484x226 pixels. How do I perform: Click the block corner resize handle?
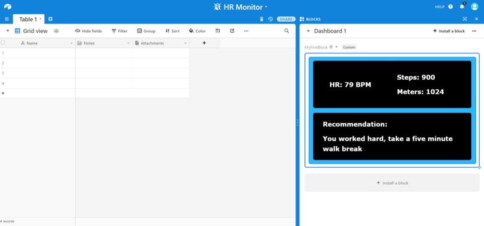coord(479,167)
